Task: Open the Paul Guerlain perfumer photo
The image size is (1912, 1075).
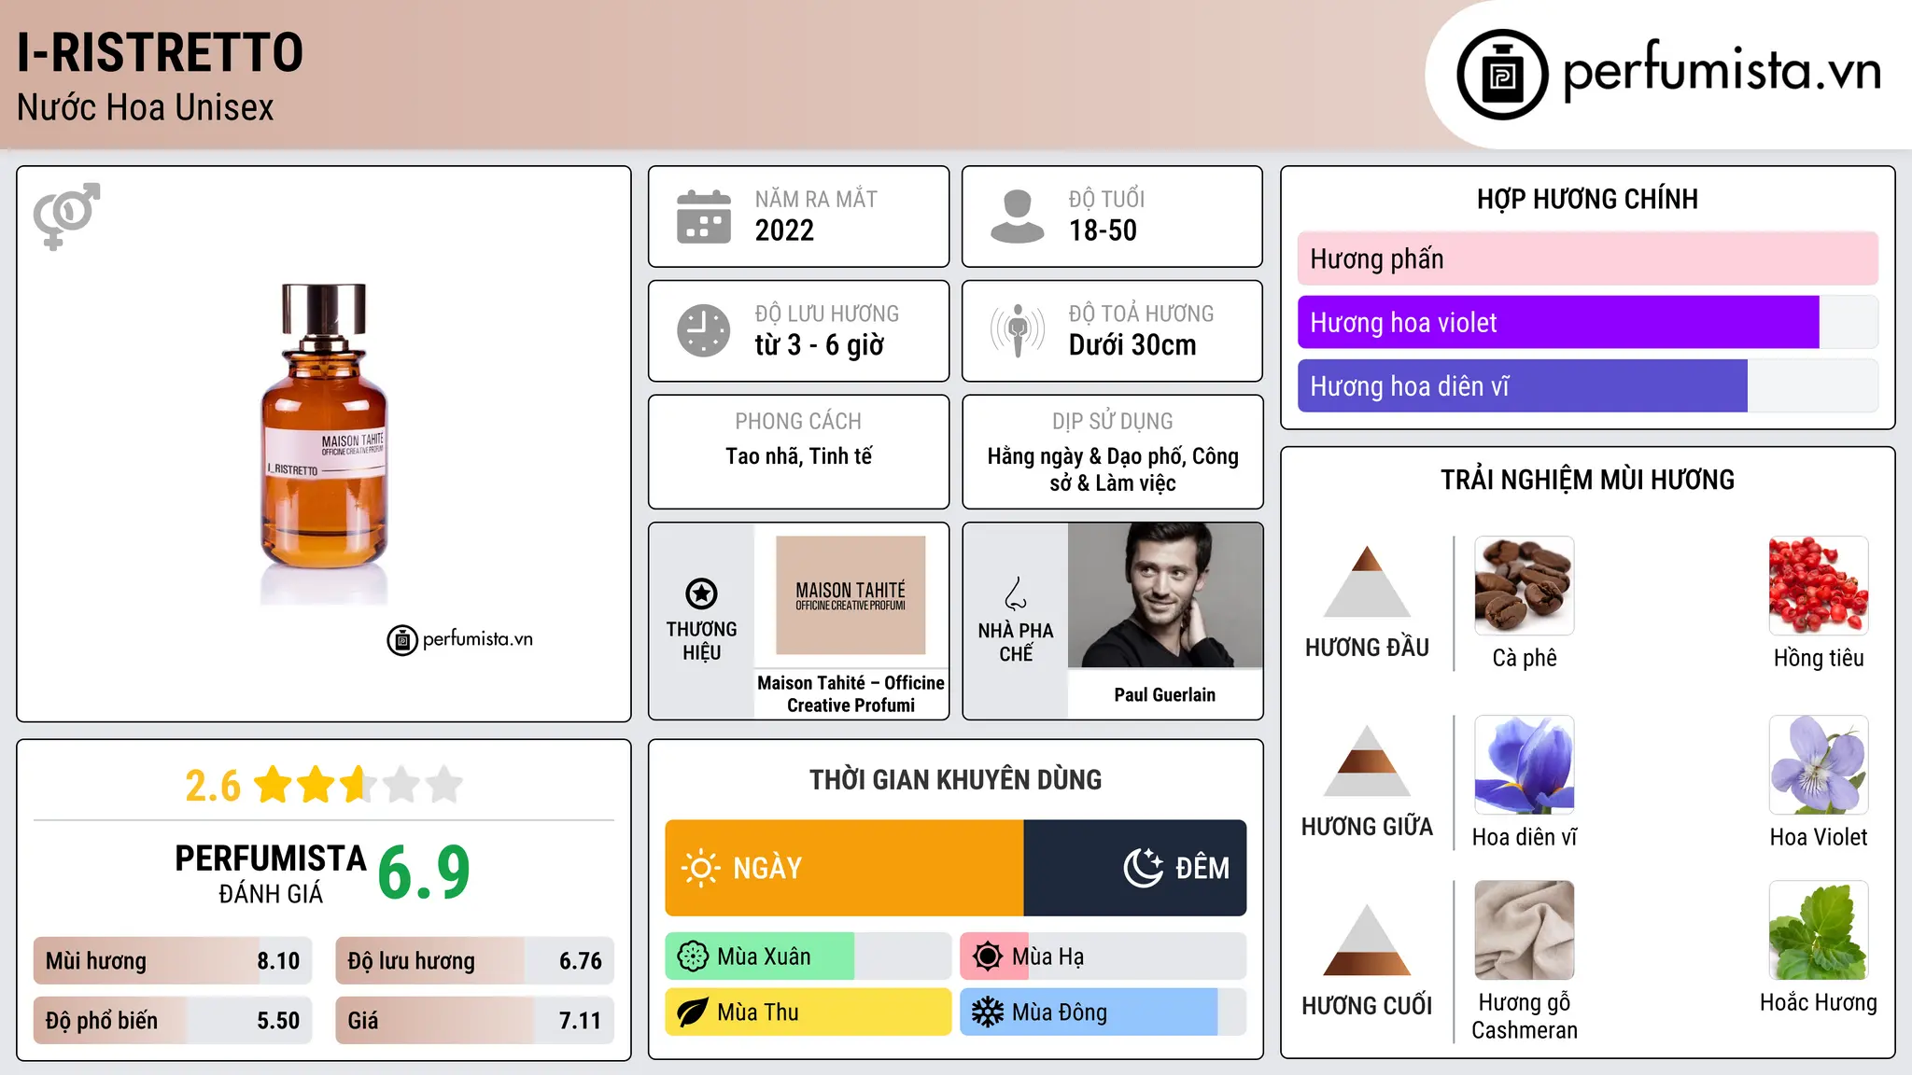Action: [1165, 595]
